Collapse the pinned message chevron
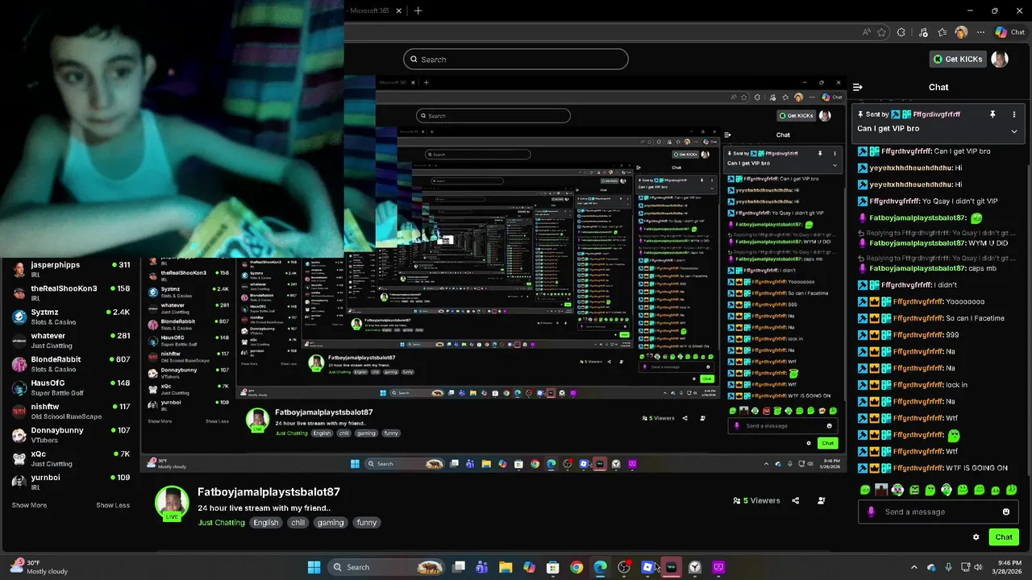Viewport: 1032px width, 580px height. [x=1014, y=131]
